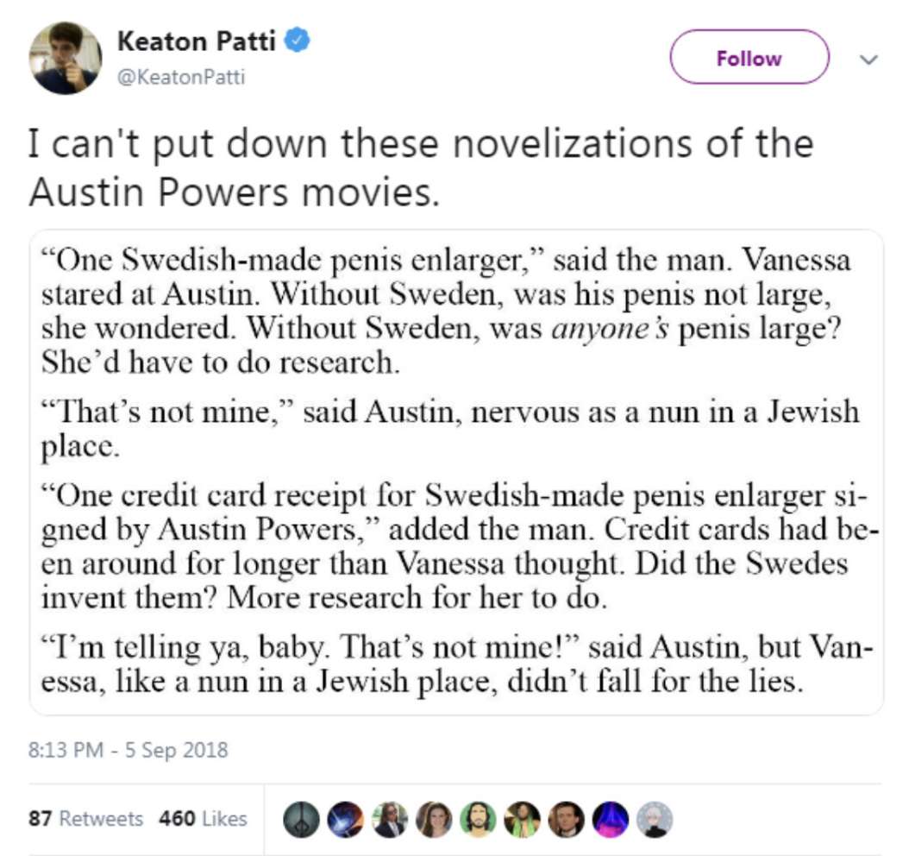Open the Keaton Patti display name
909x856 pixels.
[196, 41]
